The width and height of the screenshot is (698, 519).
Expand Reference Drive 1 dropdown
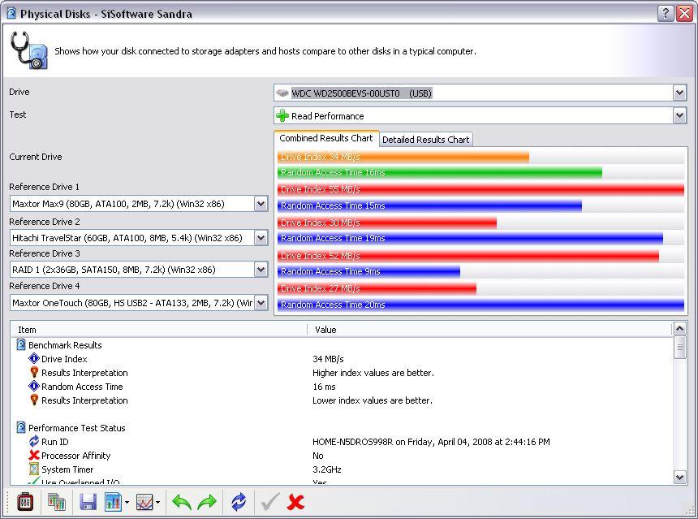point(261,204)
